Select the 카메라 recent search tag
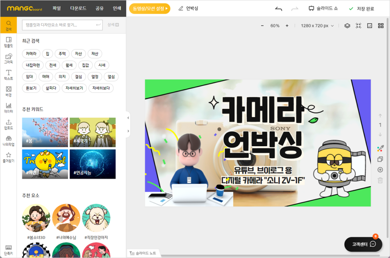The height and width of the screenshot is (258, 390). 31,53
